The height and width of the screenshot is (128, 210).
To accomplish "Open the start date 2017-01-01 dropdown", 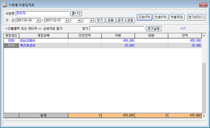I will coord(38,21).
